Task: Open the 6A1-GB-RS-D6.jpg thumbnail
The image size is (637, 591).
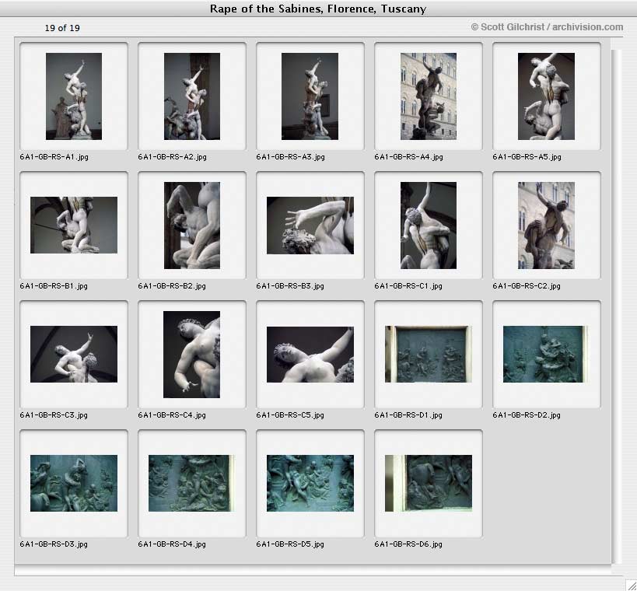Action: 429,484
